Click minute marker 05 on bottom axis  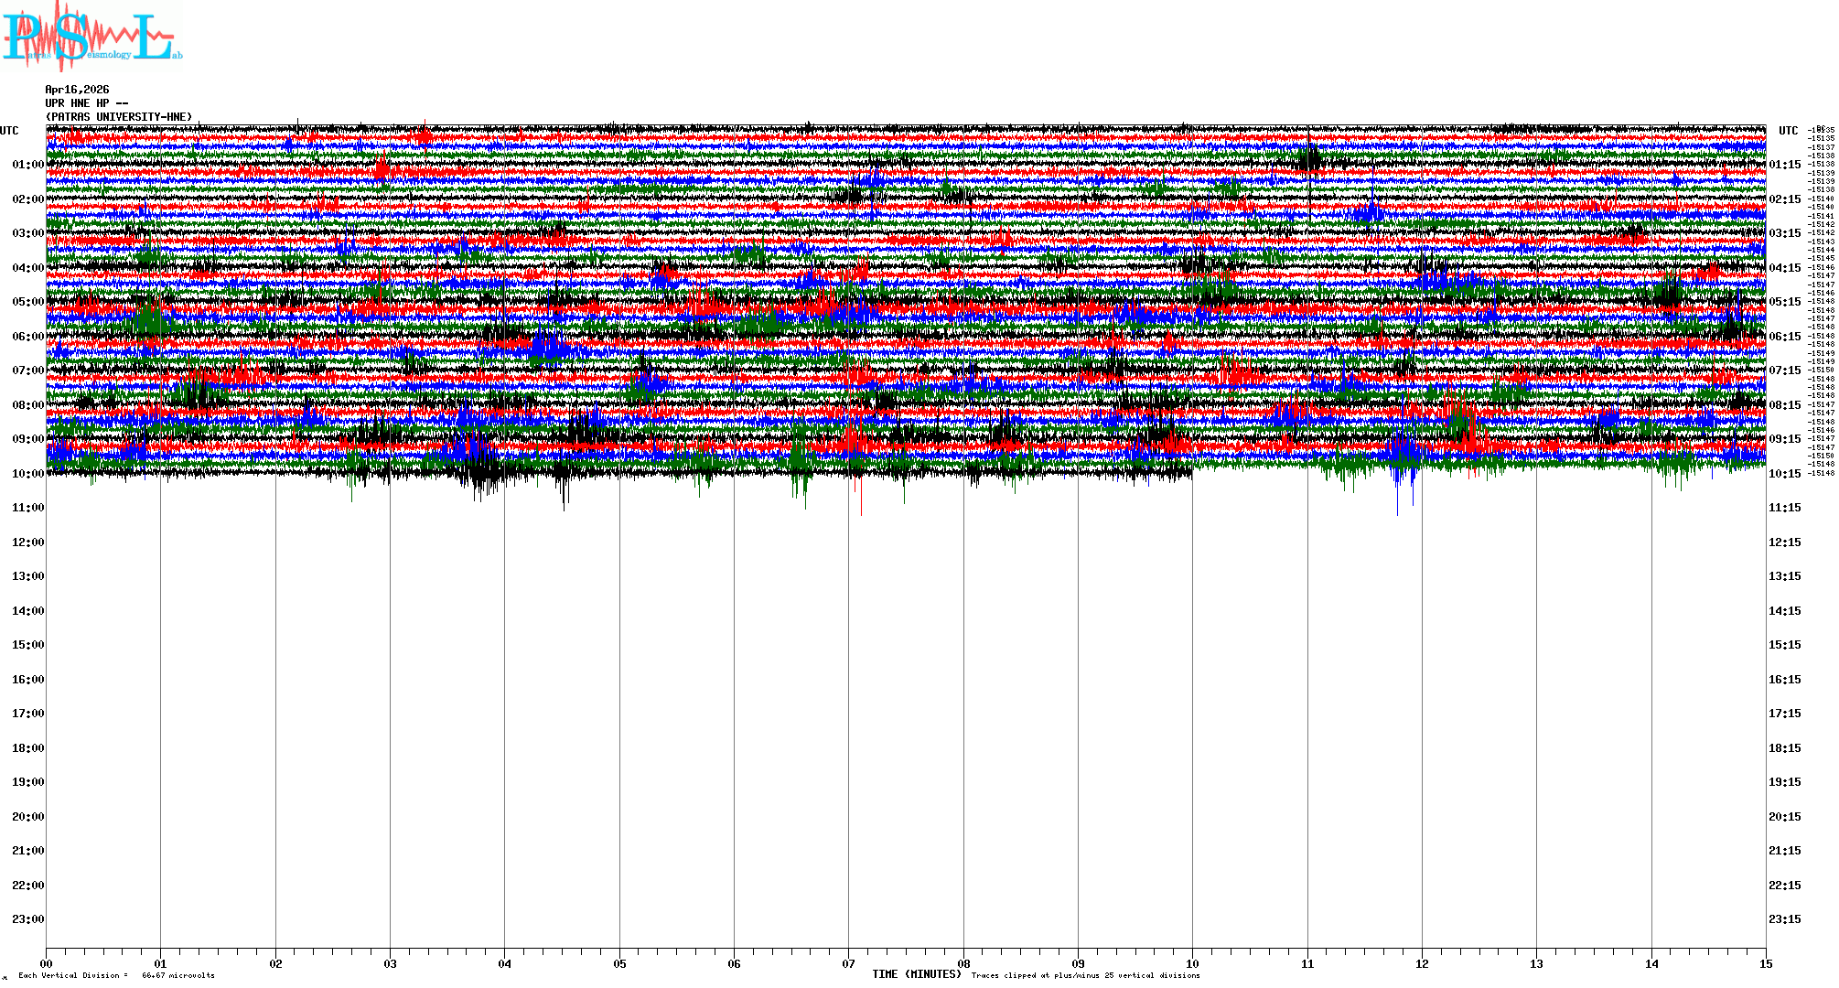619,963
